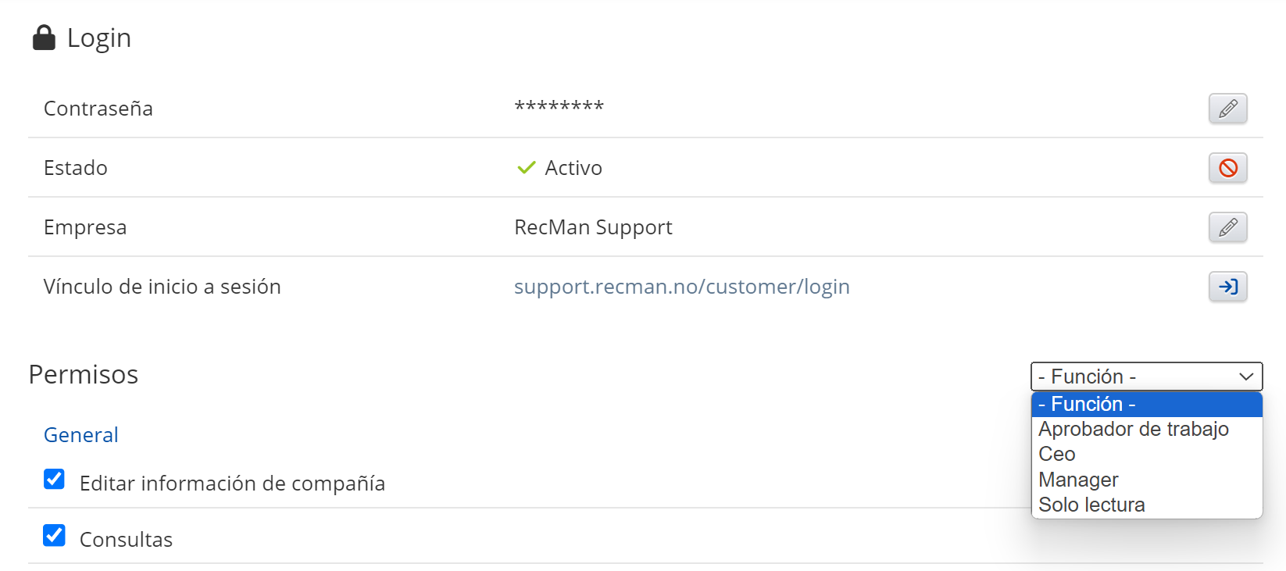1286x571 pixels.
Task: Click the pencil icon to edit Empresa
Action: pos(1227,227)
